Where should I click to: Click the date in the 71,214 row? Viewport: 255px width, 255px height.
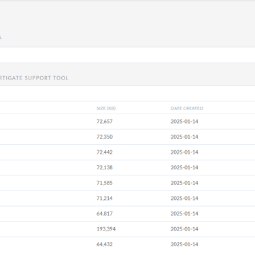[x=184, y=199]
